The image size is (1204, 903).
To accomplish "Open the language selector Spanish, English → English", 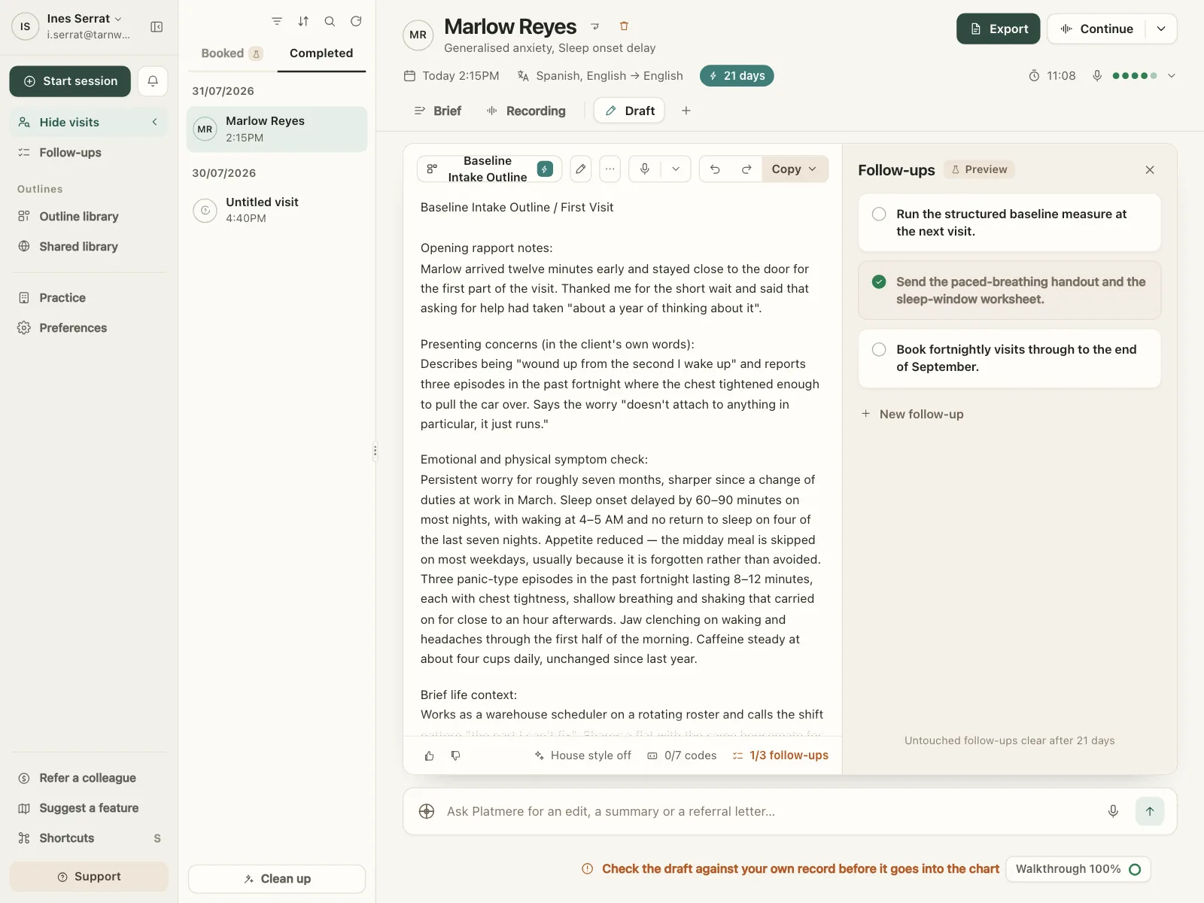I will coord(600,76).
